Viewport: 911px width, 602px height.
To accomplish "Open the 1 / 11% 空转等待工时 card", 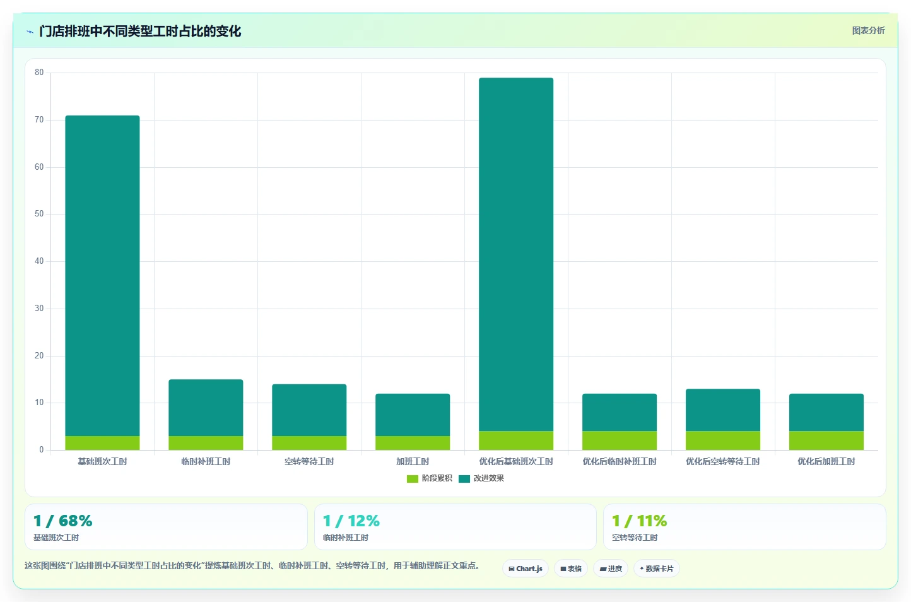I will pos(744,527).
